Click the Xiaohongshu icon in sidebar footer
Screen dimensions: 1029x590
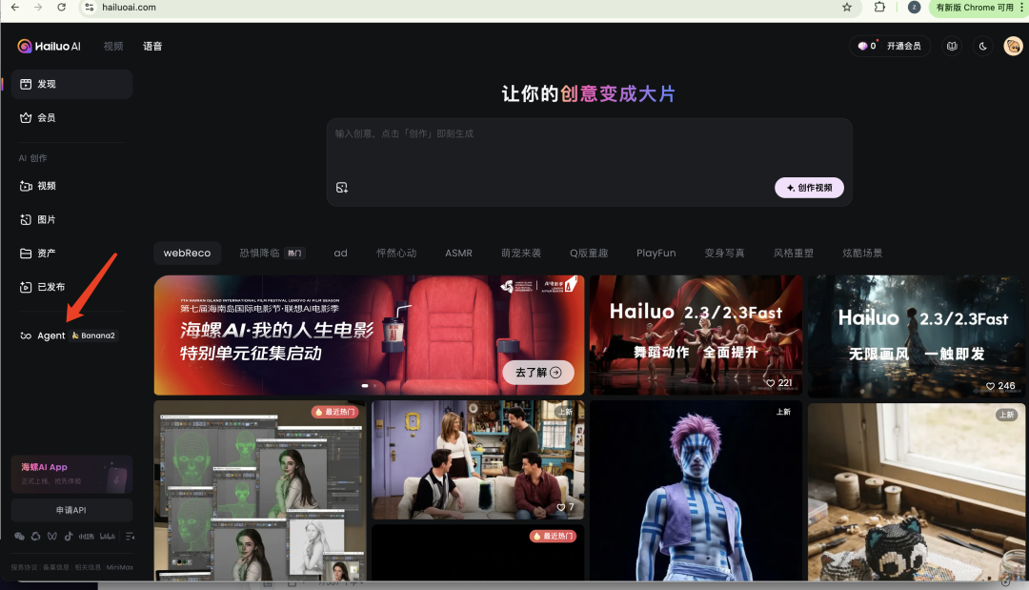pyautogui.click(x=87, y=537)
